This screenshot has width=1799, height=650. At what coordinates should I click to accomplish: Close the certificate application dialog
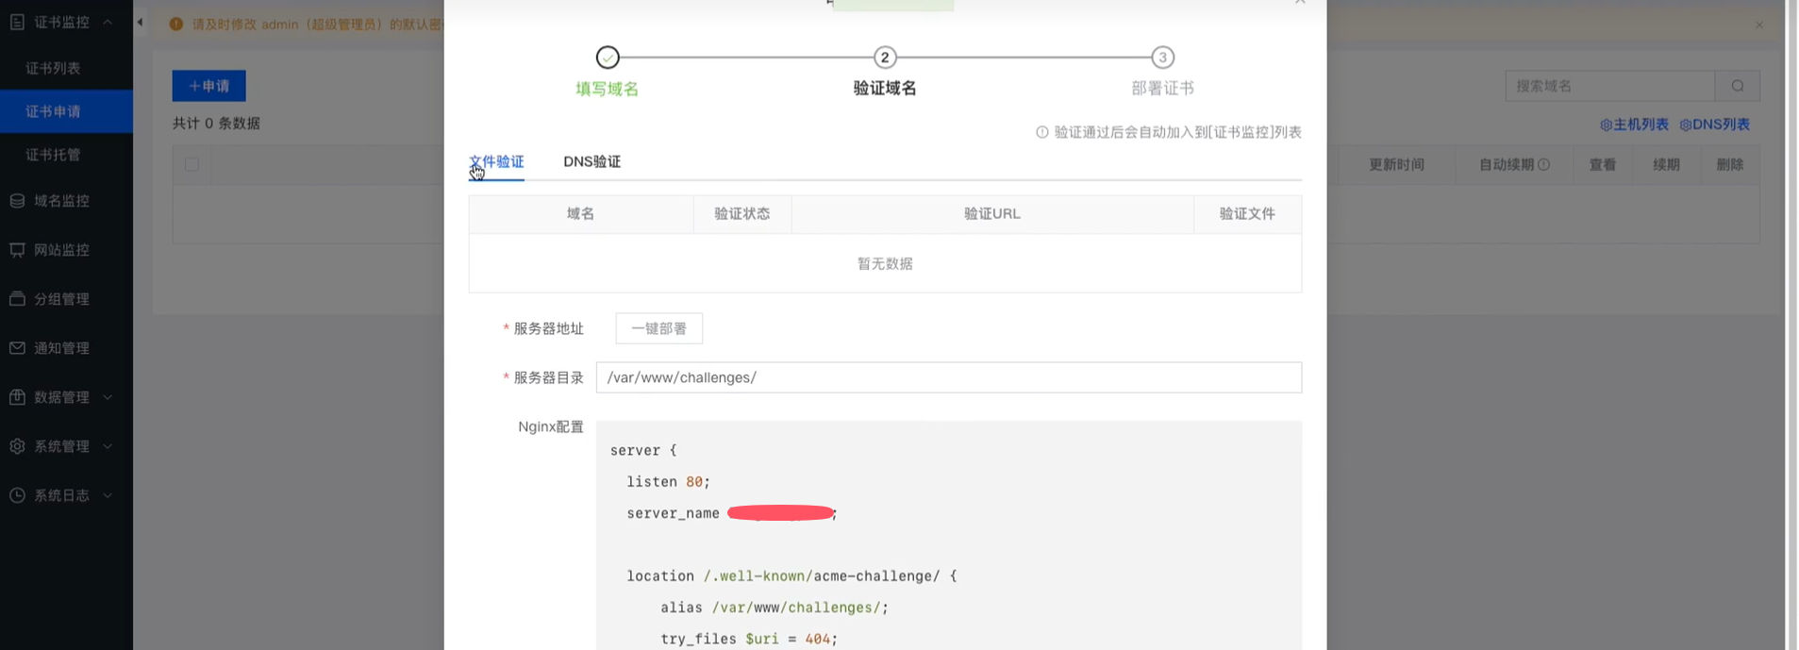(x=1300, y=3)
